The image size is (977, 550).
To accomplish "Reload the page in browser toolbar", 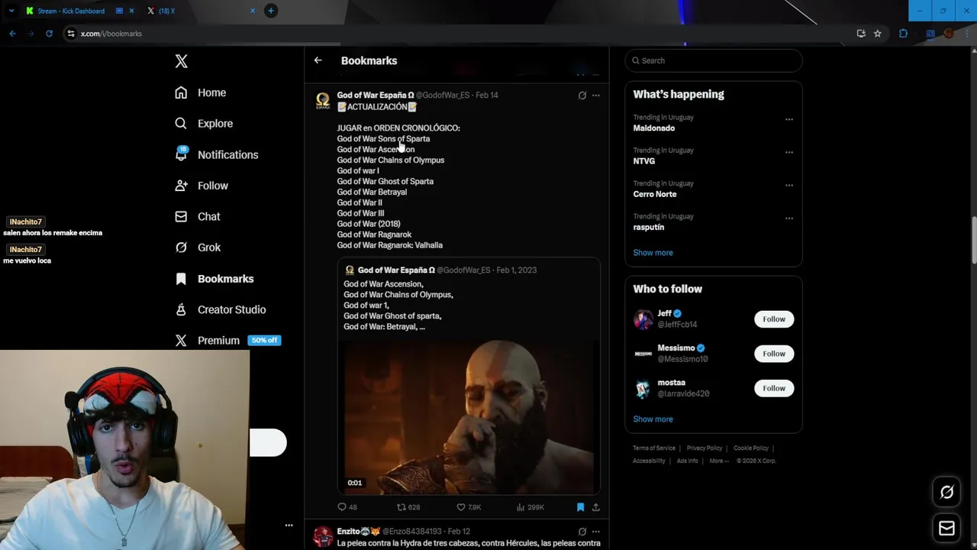I will 49,34.
